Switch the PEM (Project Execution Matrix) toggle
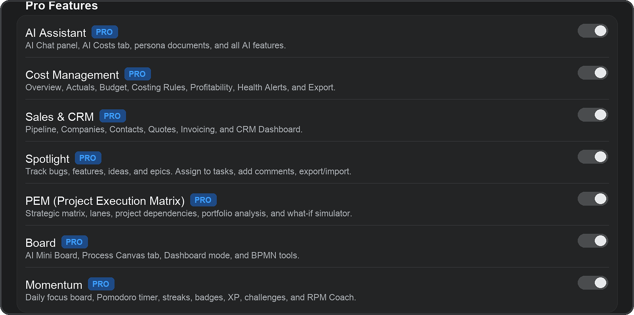 593,199
